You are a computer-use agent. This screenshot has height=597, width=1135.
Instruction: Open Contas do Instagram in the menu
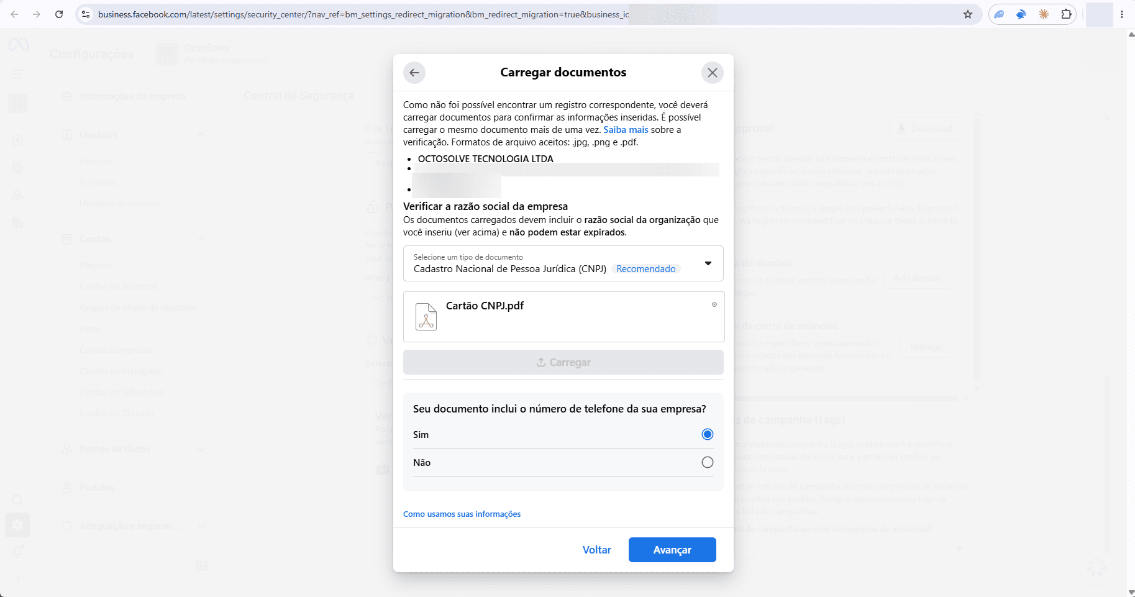point(121,371)
